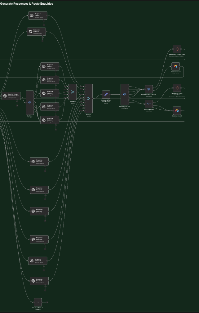Image resolution: width=199 pixels, height=313 pixels.
Task: Select the No Operation, do nothing1 node
Action: click(38, 302)
